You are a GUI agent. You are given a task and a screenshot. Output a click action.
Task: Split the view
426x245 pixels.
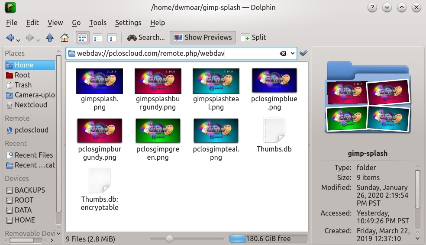(x=254, y=38)
